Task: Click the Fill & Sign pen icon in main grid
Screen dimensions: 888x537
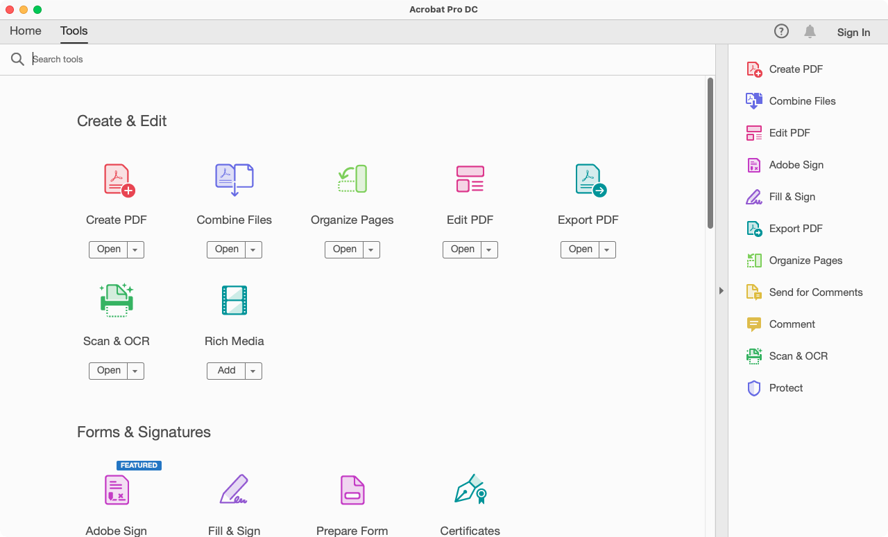Action: 234,489
